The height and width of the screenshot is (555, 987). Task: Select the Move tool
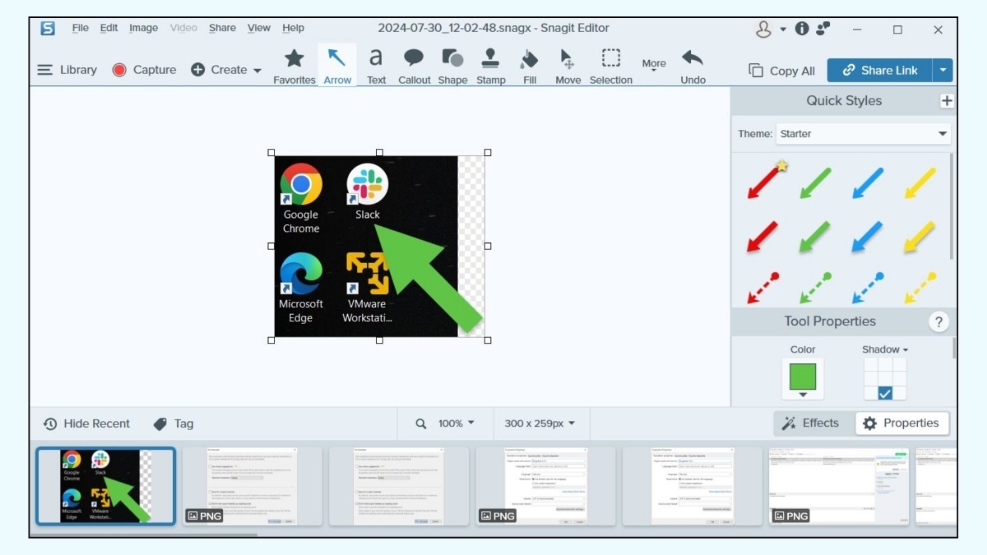(x=568, y=66)
